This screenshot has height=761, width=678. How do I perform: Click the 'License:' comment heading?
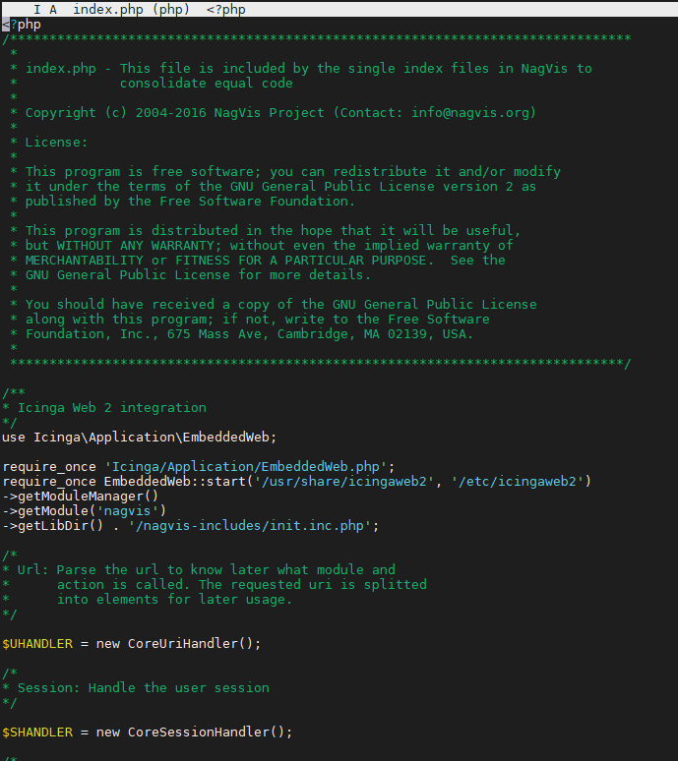(56, 143)
